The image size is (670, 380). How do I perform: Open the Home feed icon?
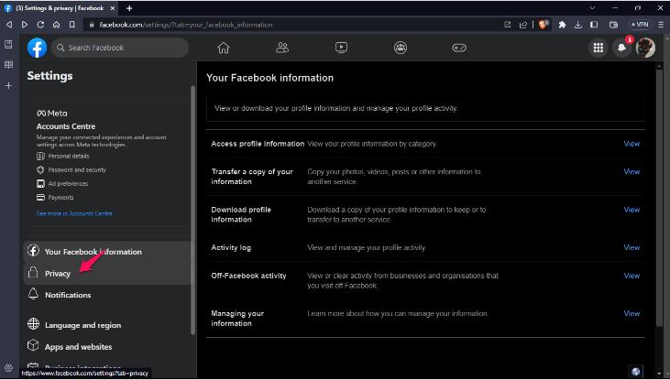(224, 48)
